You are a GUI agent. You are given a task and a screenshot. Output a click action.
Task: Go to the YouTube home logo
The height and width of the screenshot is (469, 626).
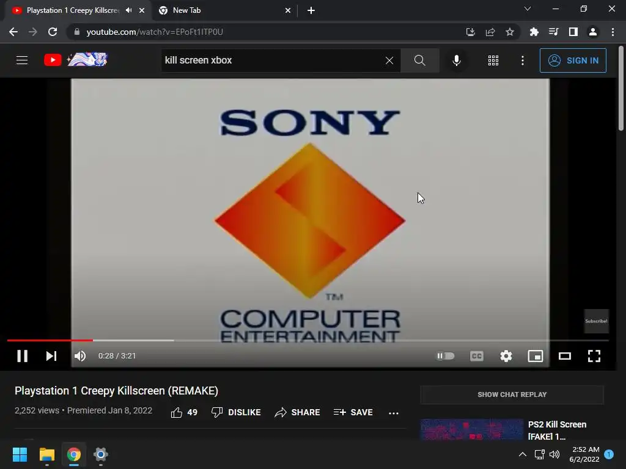click(x=76, y=60)
